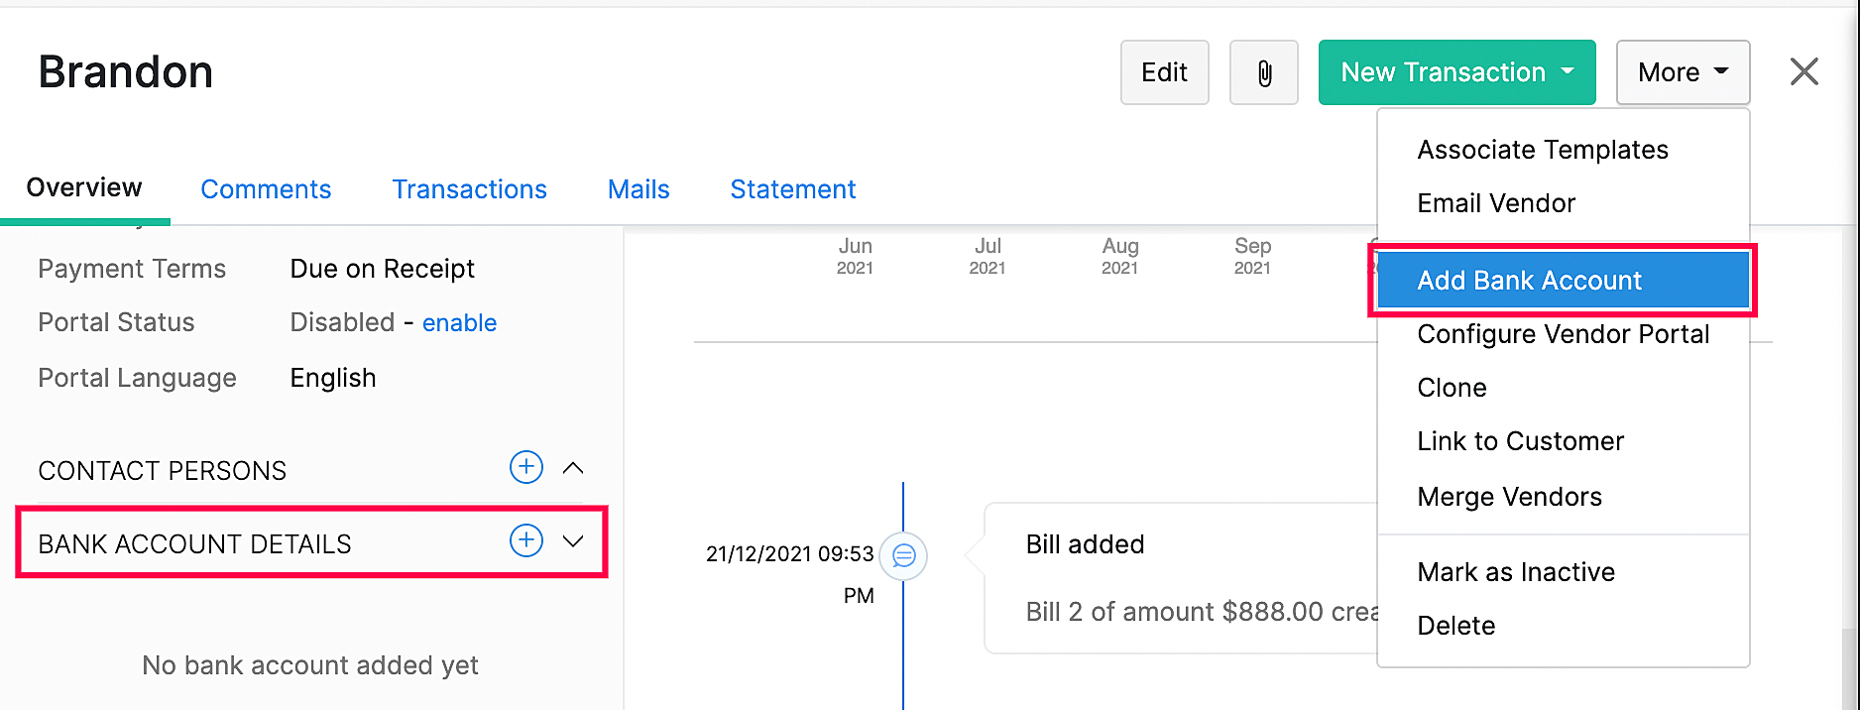Toggle the More options dropdown
The height and width of the screenshot is (710, 1860).
1682,72
